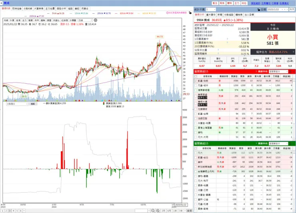This screenshot has height=213, width=296.
Task: Click the lock icon above the K-line chart
Action: pyautogui.click(x=190, y=13)
